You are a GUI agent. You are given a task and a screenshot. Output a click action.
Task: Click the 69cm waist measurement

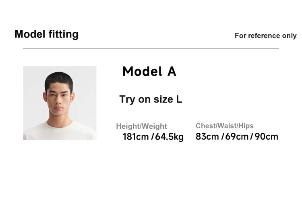pyautogui.click(x=237, y=136)
